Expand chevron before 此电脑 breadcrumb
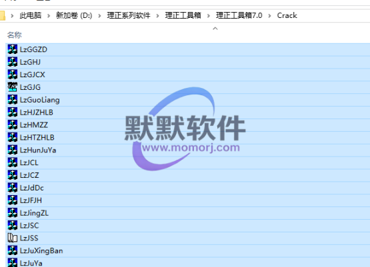The width and height of the screenshot is (370, 267). (x=12, y=16)
